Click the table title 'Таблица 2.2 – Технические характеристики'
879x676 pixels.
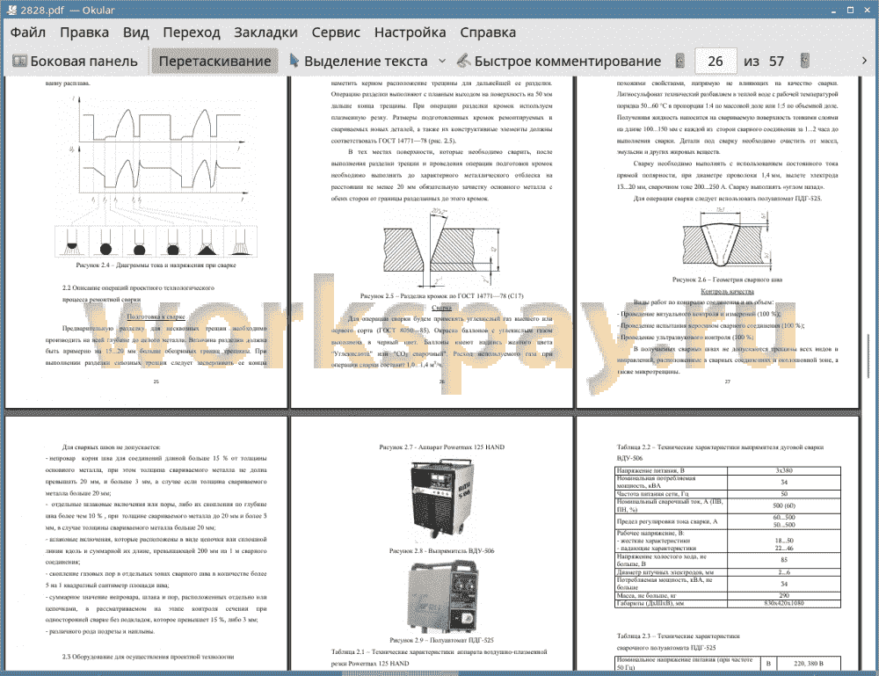click(720, 447)
